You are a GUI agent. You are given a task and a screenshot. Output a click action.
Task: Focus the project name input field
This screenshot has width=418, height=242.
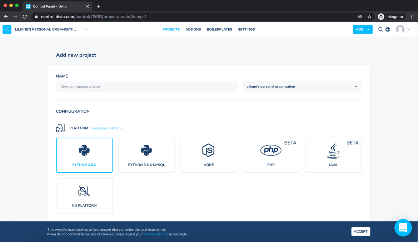(146, 87)
